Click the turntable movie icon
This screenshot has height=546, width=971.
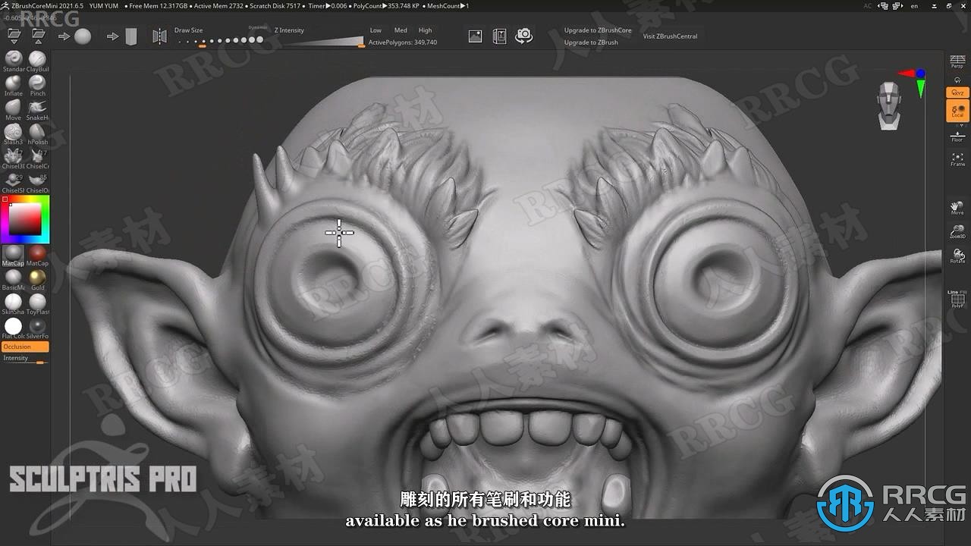499,36
